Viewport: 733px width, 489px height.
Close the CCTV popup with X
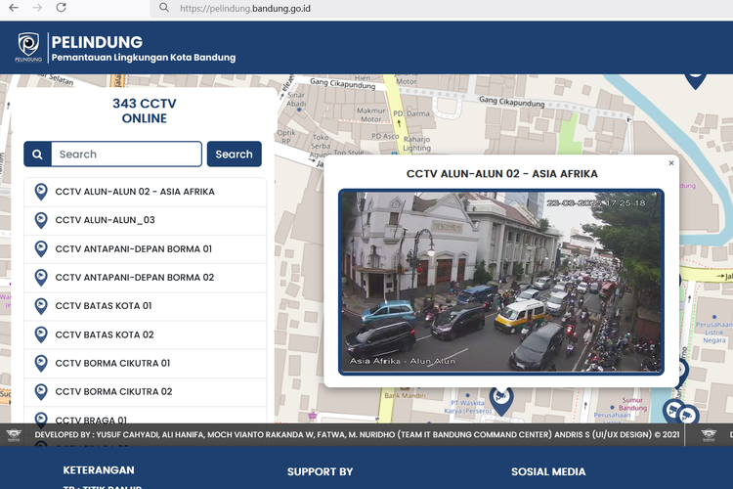671,163
